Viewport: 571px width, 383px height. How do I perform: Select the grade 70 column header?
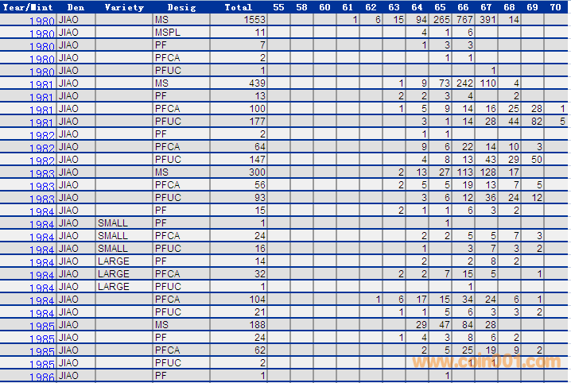(x=554, y=7)
